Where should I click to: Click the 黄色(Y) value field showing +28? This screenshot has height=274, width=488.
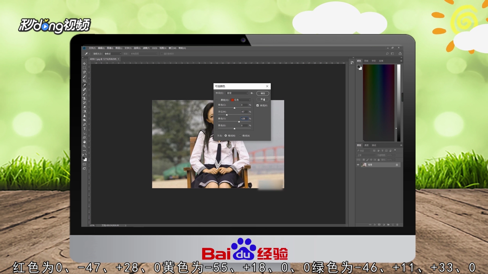[x=244, y=118]
